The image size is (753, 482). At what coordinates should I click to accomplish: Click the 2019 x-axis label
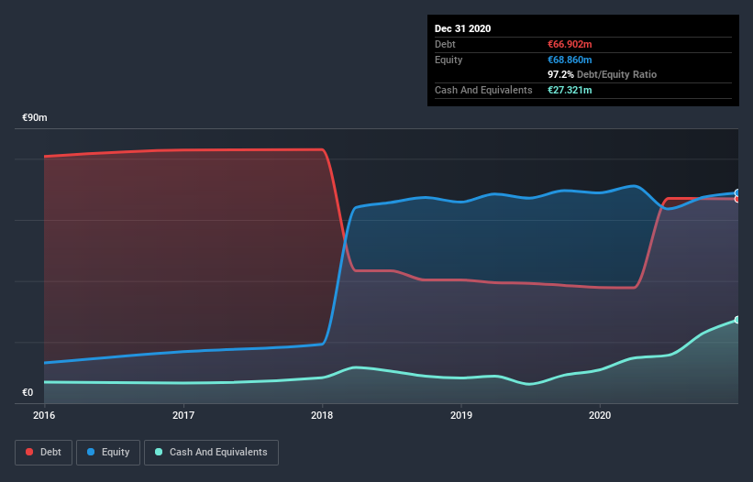tap(461, 415)
